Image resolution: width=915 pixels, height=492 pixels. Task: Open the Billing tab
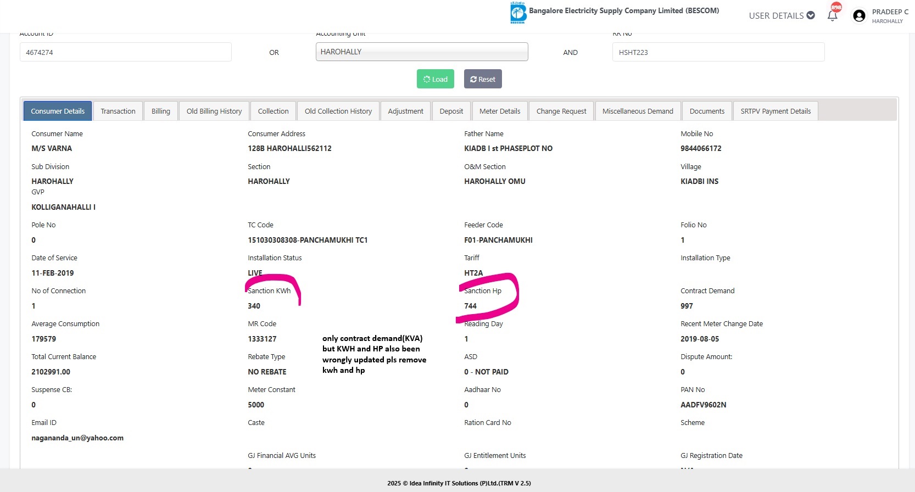click(161, 111)
